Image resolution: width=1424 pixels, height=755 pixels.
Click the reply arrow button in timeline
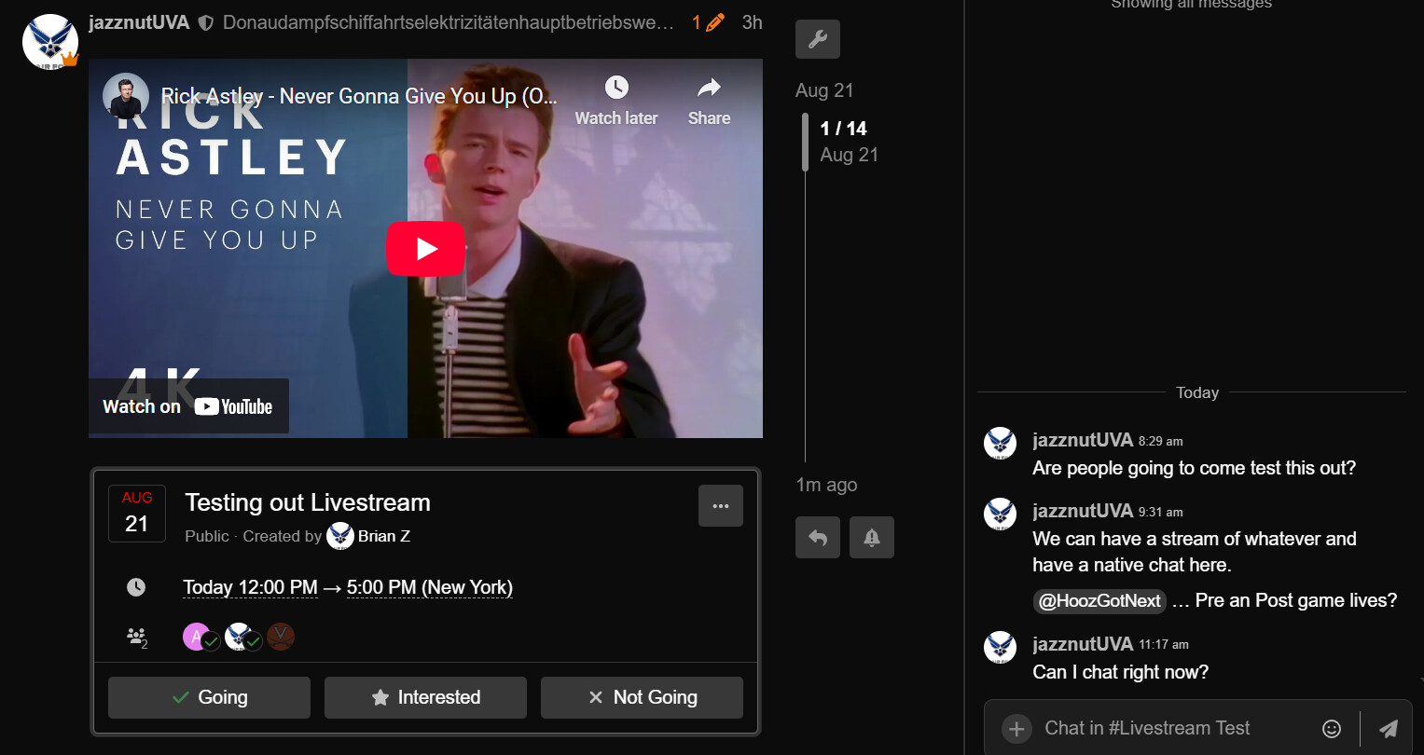[817, 538]
